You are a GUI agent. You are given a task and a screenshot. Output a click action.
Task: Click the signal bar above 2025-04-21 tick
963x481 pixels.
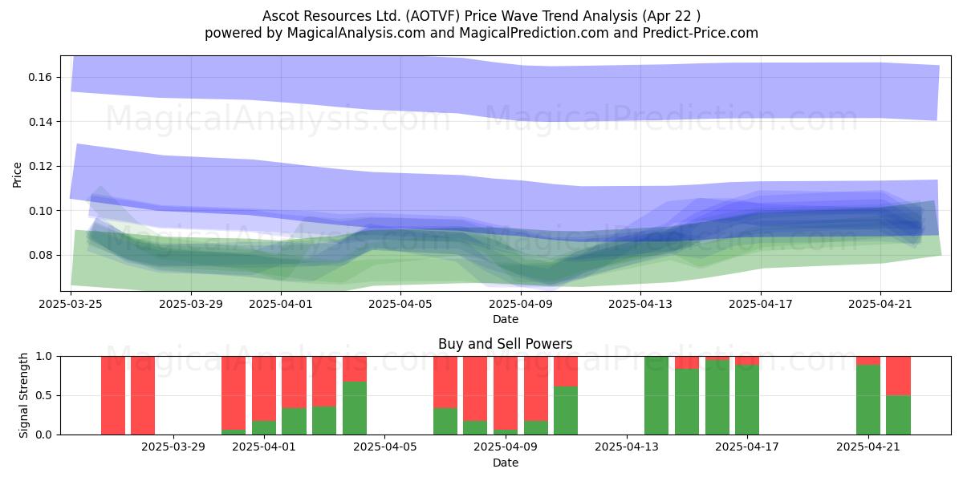point(868,395)
